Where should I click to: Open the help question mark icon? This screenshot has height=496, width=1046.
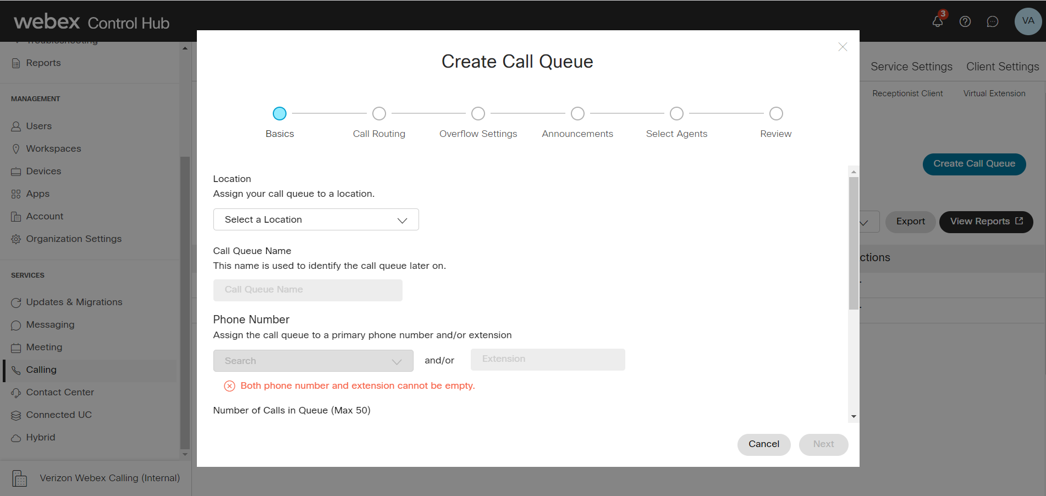pos(965,21)
